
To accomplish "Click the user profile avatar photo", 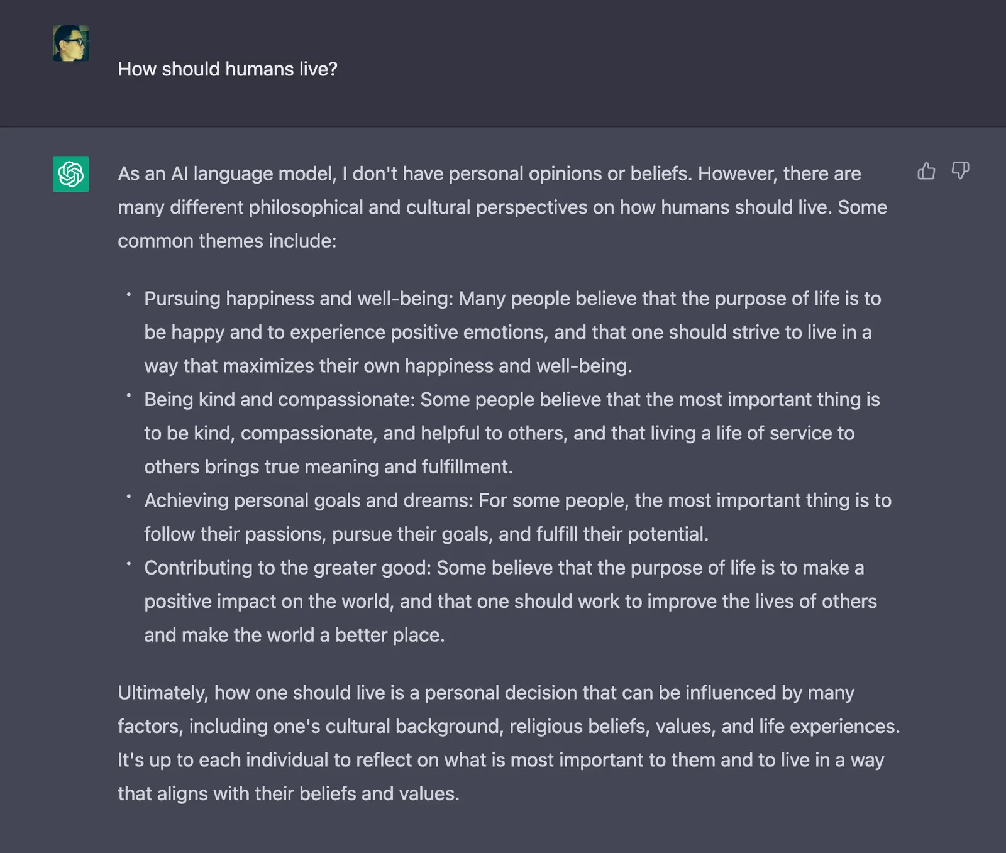I will (x=71, y=43).
